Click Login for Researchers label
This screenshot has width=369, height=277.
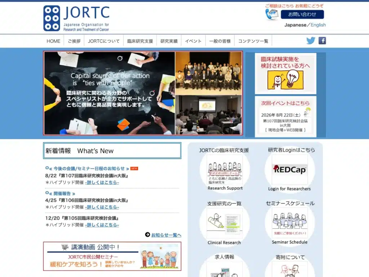click(289, 189)
